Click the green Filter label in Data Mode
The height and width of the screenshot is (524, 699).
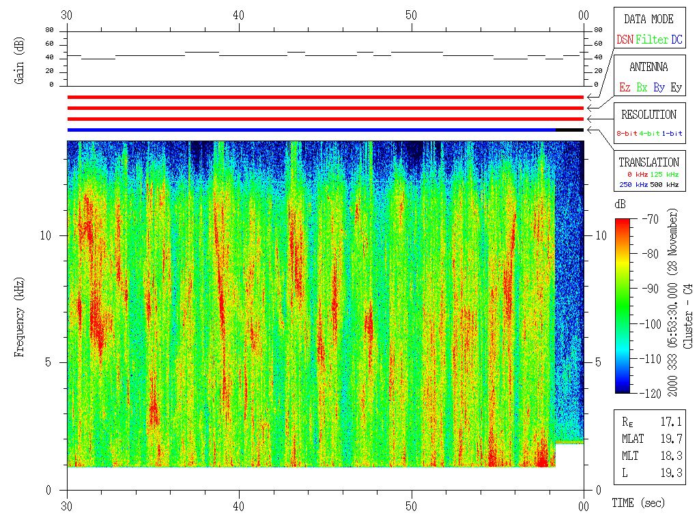pyautogui.click(x=652, y=40)
